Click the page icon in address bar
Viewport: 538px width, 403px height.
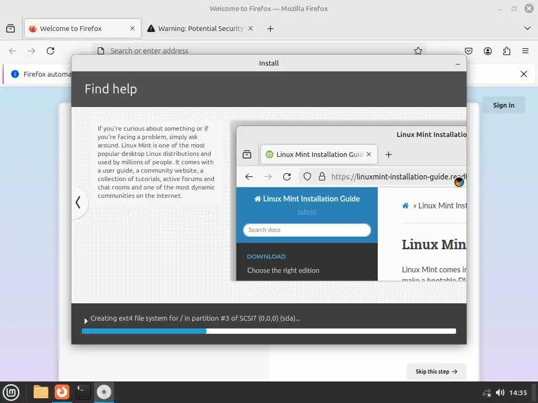pyautogui.click(x=100, y=51)
